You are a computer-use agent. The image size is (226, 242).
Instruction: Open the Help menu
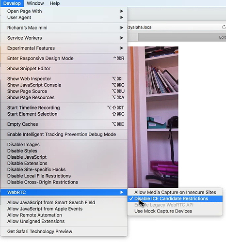(x=55, y=3)
